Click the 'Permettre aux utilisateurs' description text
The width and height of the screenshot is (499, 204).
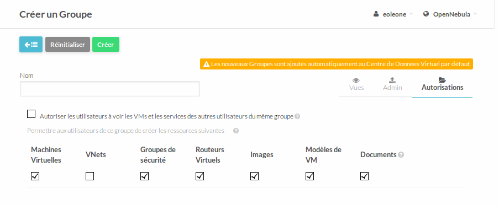pyautogui.click(x=125, y=131)
